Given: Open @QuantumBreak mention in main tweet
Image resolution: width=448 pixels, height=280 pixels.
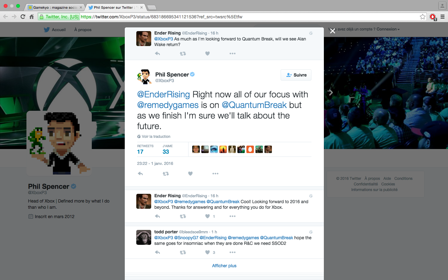Looking at the screenshot, I should click(x=254, y=105).
